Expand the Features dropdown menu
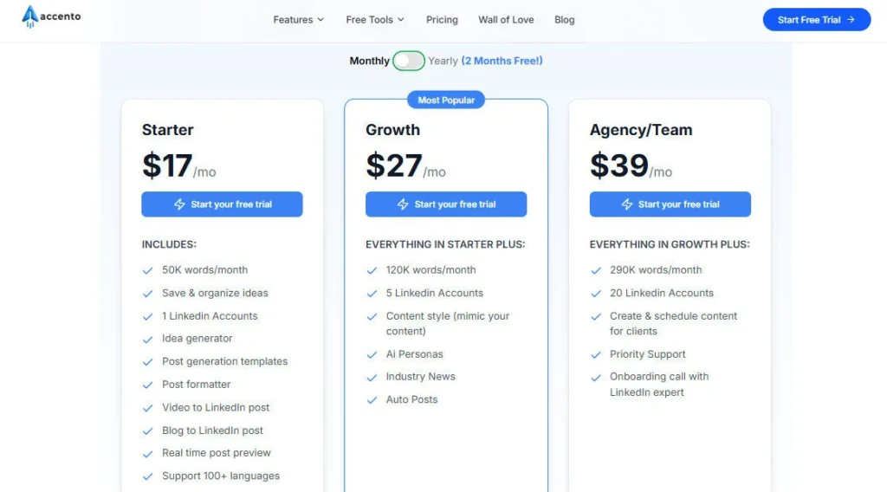 [x=293, y=20]
